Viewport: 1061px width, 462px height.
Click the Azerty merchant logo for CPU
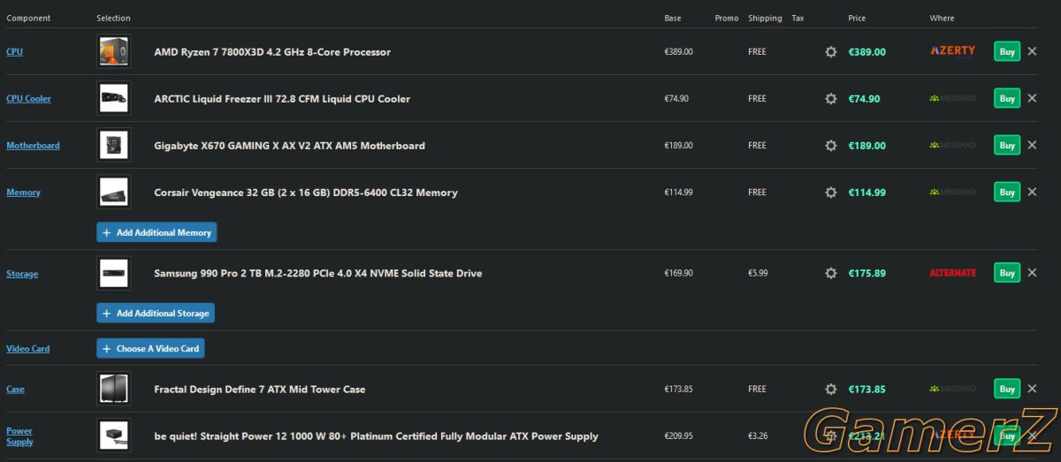[952, 51]
